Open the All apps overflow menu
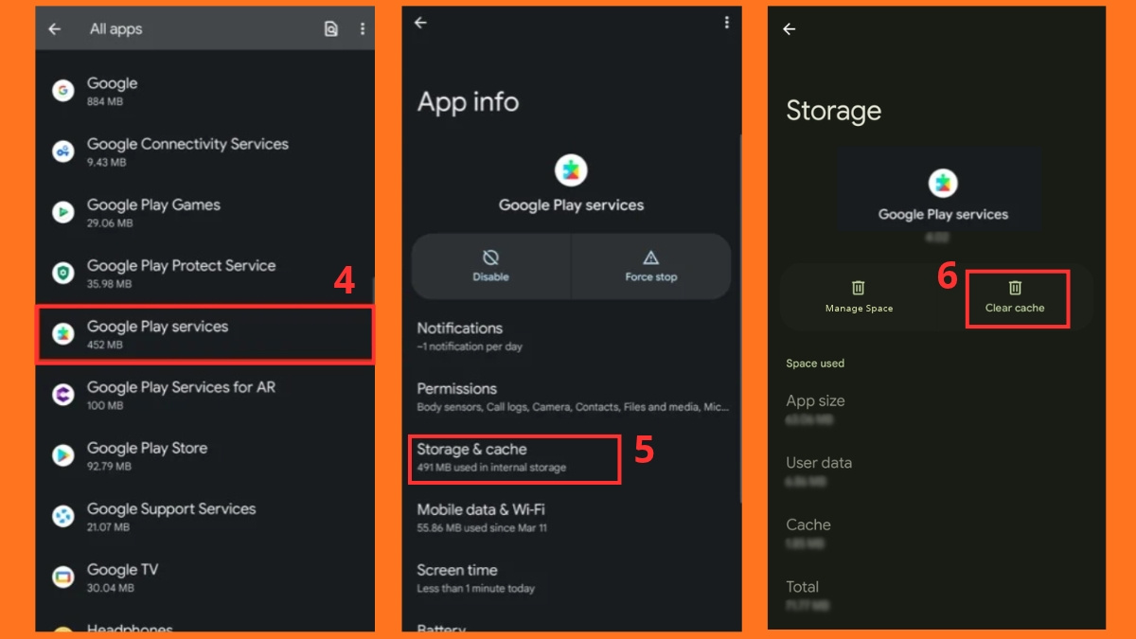Screen dimensions: 1136x639 362,29
